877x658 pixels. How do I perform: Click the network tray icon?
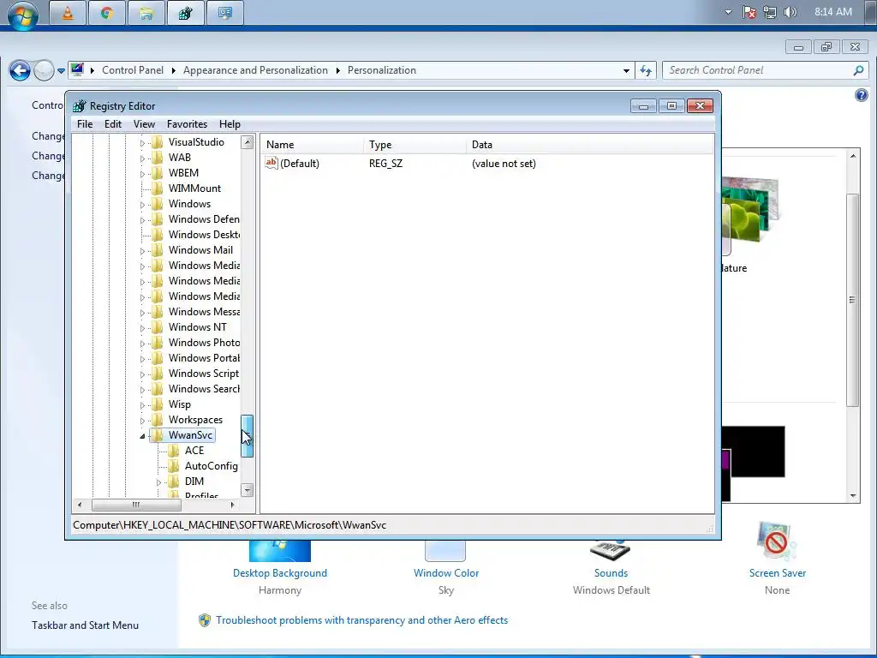point(770,12)
